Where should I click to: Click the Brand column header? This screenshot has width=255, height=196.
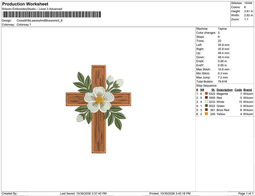248,90
